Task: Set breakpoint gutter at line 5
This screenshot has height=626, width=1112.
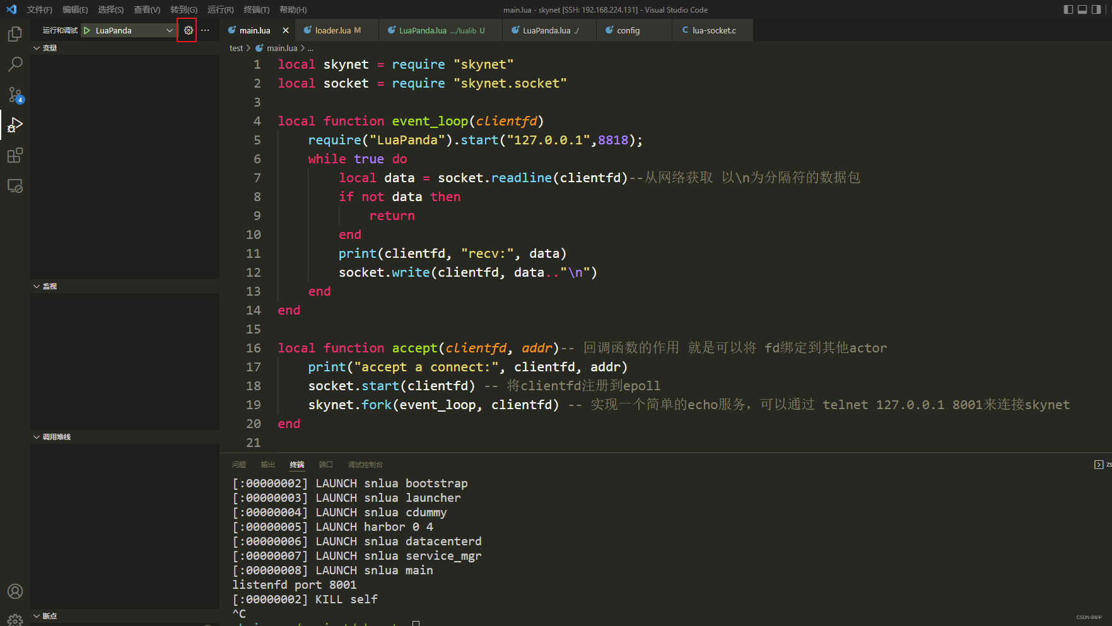Action: click(230, 140)
